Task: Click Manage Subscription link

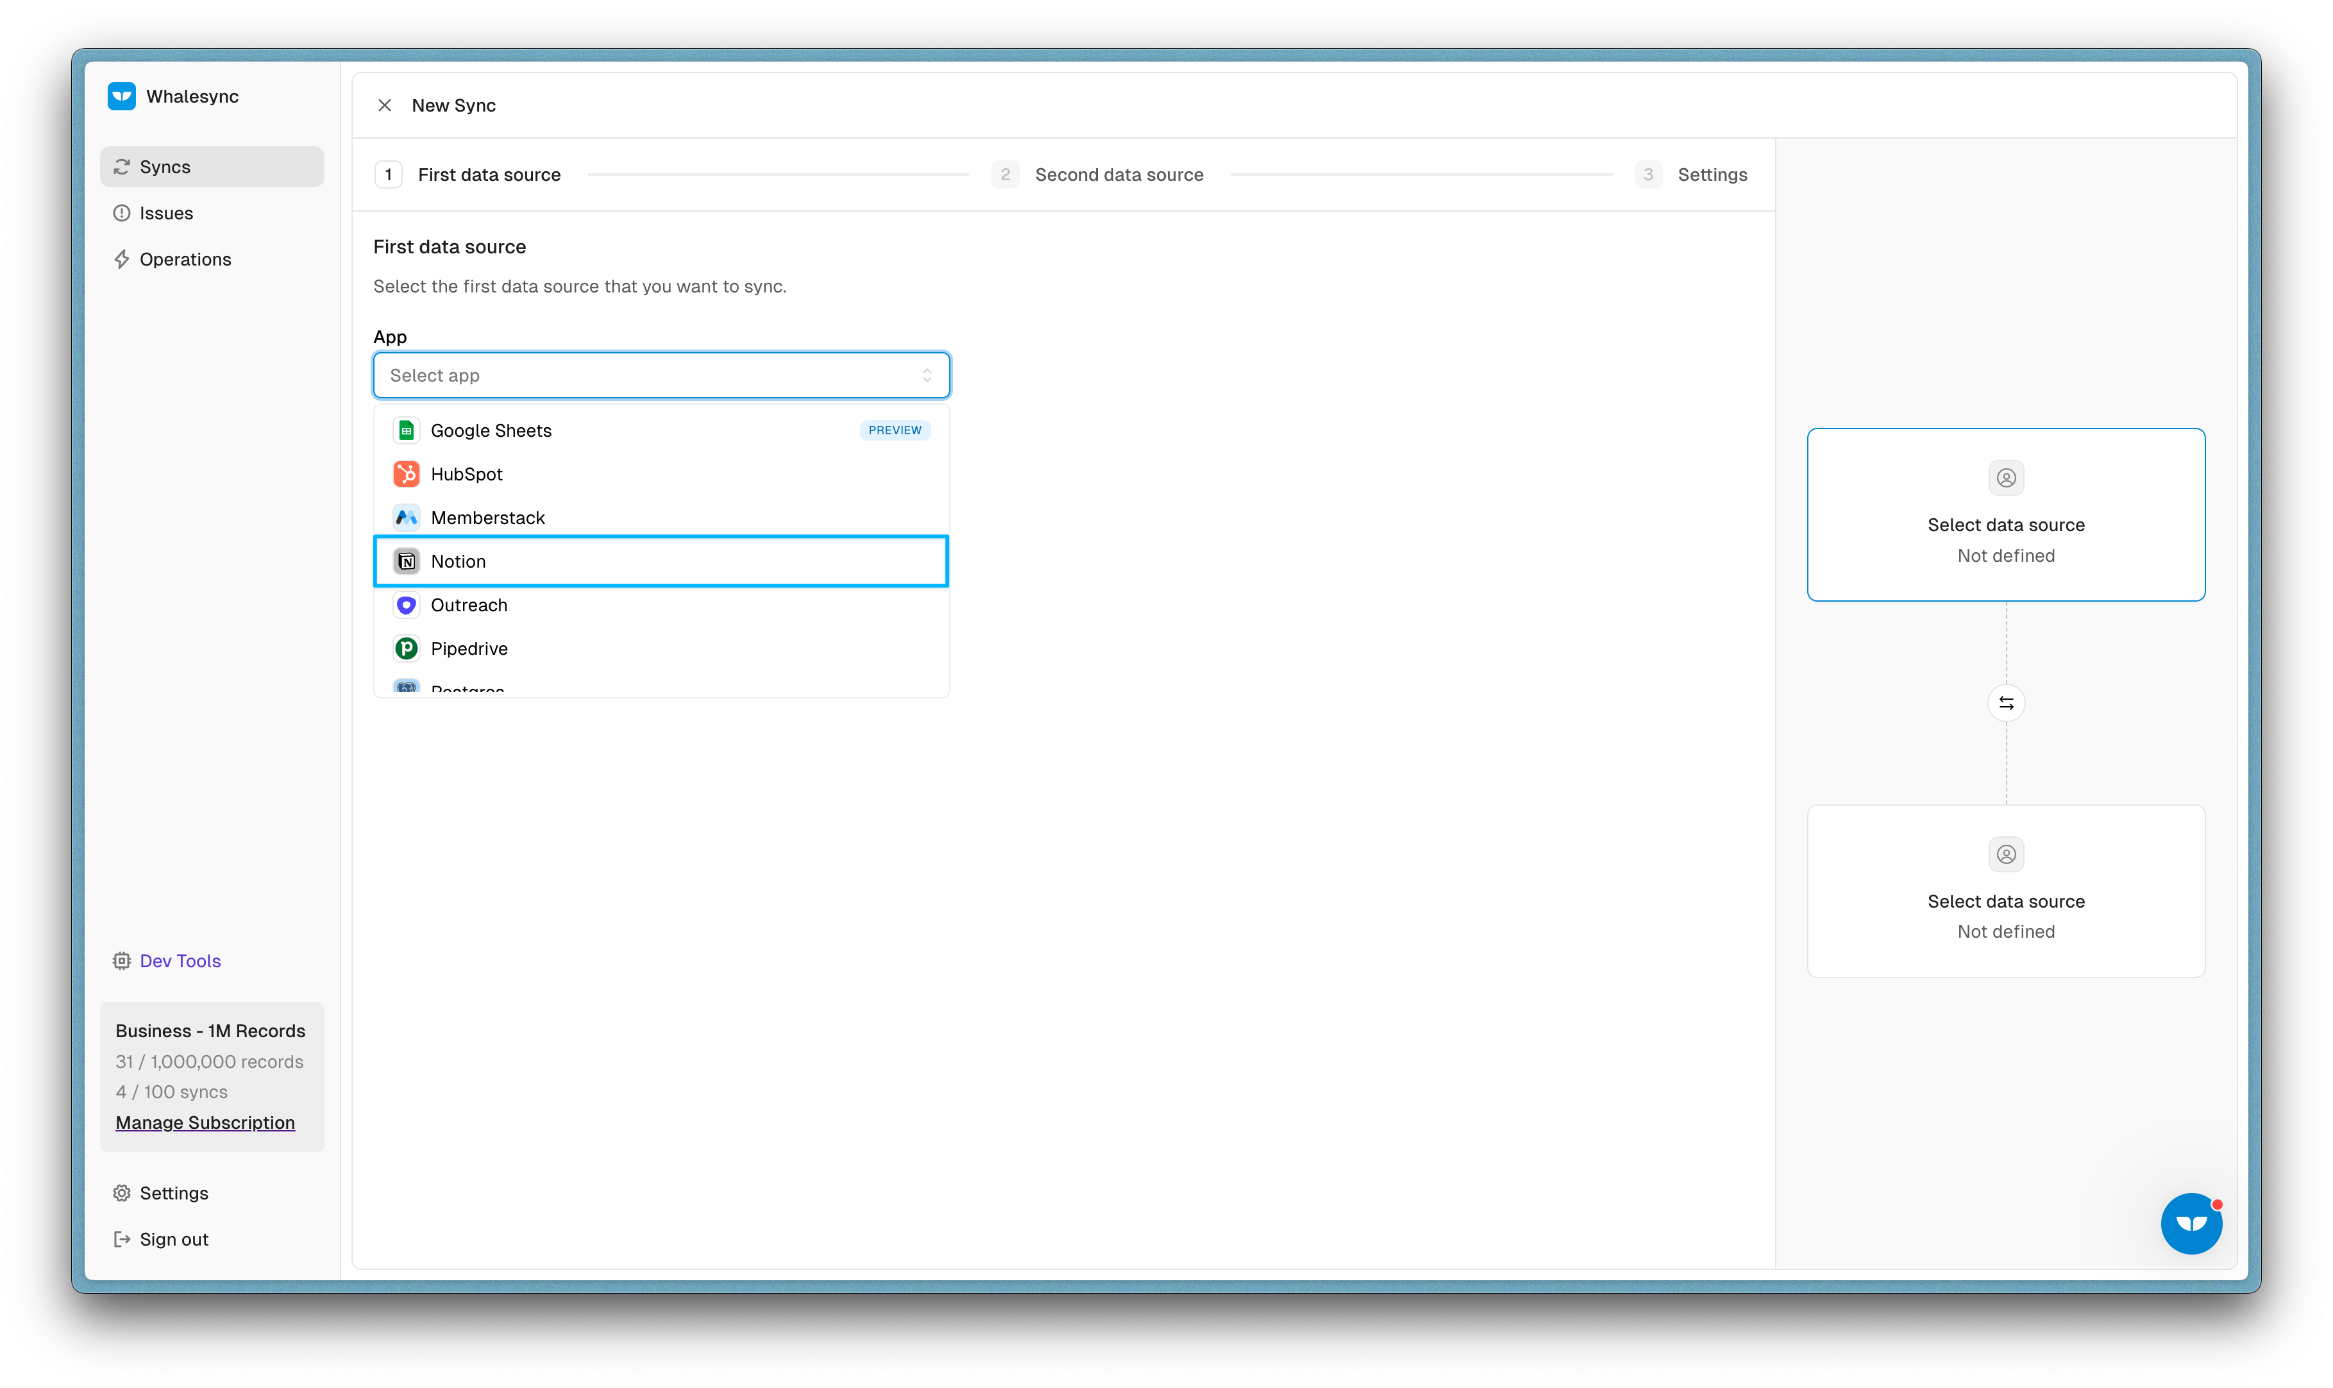Action: [205, 1122]
